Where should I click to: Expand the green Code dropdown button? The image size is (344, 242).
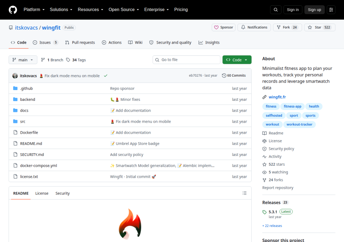237,60
